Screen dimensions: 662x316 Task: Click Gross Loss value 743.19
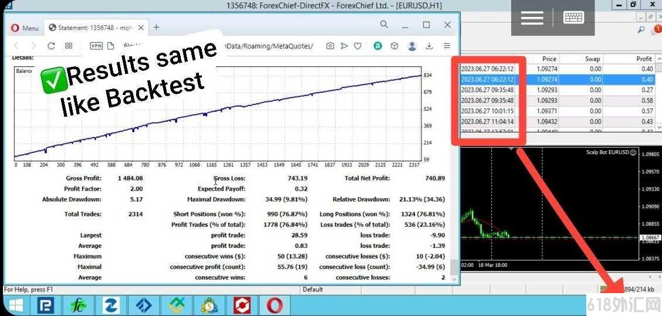297,178
